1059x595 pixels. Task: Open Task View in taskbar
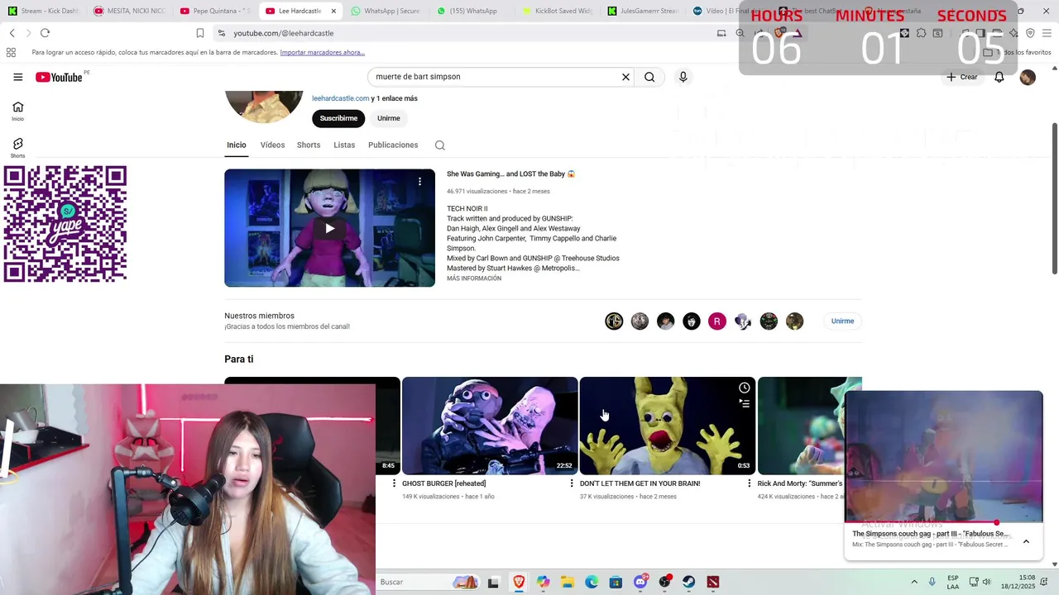[x=493, y=582]
